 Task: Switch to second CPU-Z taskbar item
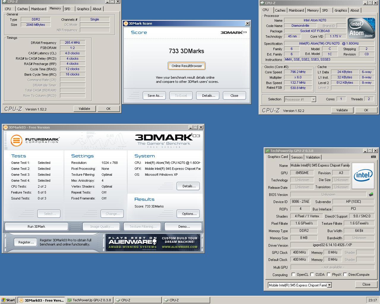point(186,300)
